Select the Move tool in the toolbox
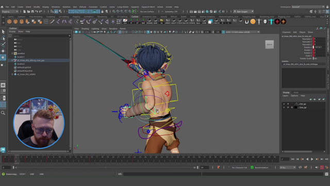The image size is (330, 186). point(3,51)
